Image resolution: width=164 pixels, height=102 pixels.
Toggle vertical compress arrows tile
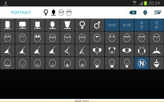[x=157, y=25]
